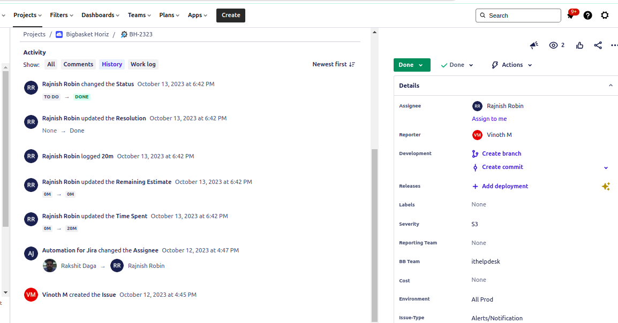Viewport: 618px width, 323px height.
Task: Open the more actions ellipsis menu
Action: 614,45
